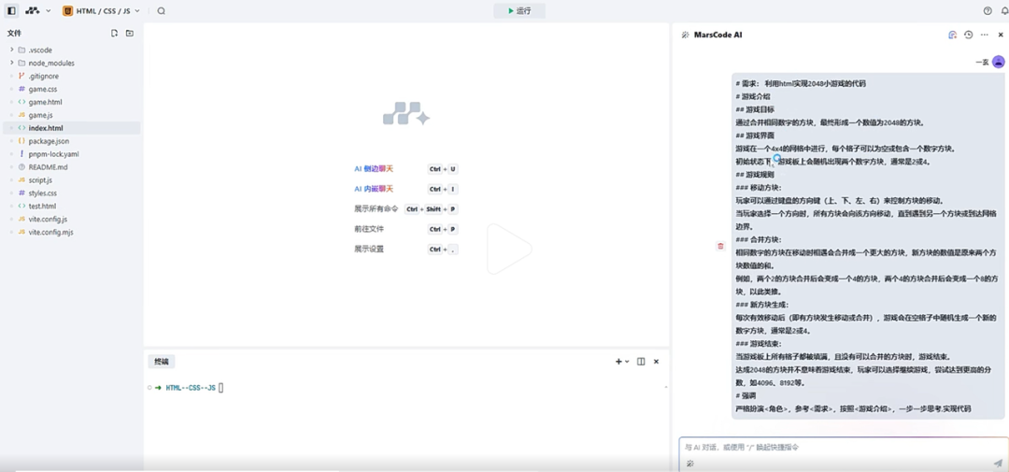Click 前往文件 entry
Image resolution: width=1009 pixels, height=472 pixels.
pyautogui.click(x=369, y=229)
